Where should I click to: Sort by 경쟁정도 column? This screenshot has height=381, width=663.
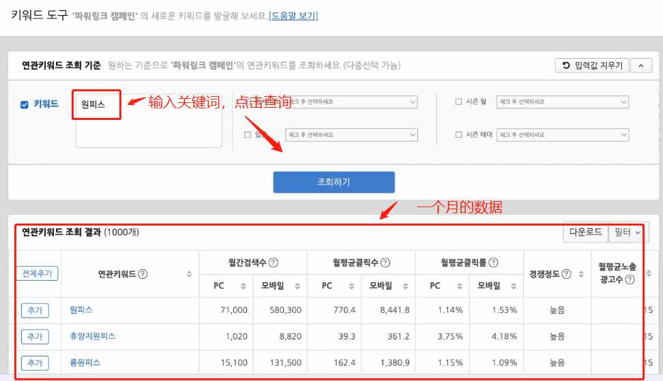[581, 274]
